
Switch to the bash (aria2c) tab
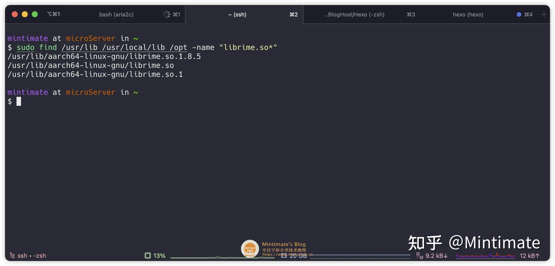click(116, 14)
